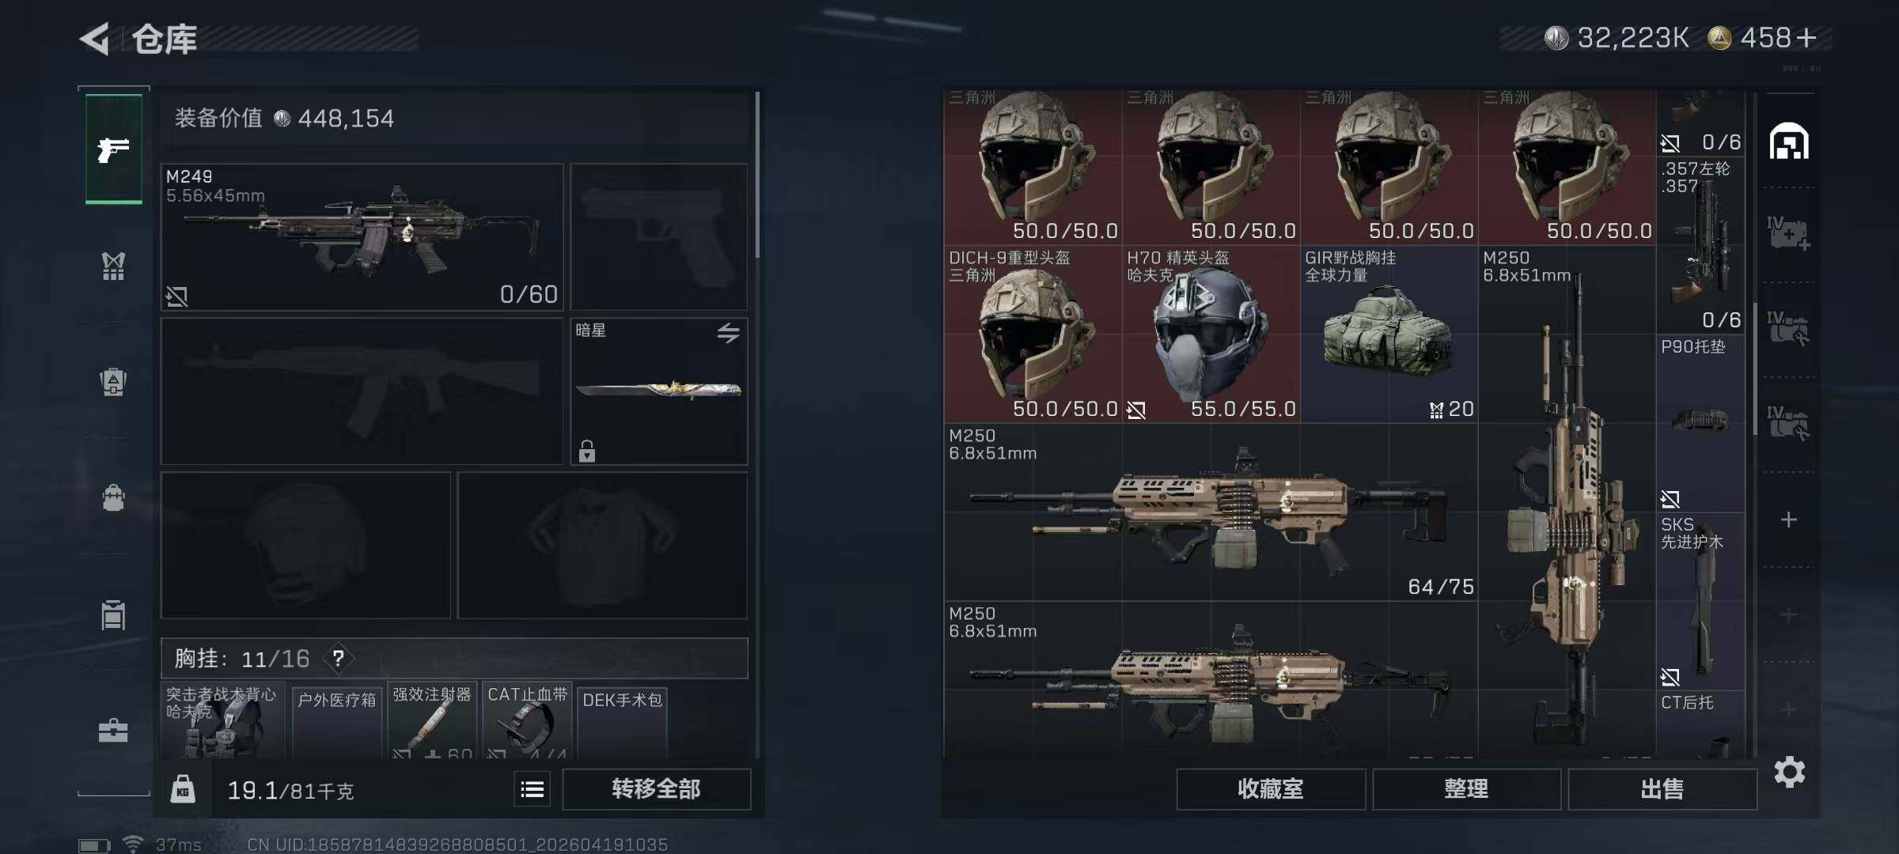Open the settings gear near 出售
Viewport: 1899px width, 854px height.
1789,772
